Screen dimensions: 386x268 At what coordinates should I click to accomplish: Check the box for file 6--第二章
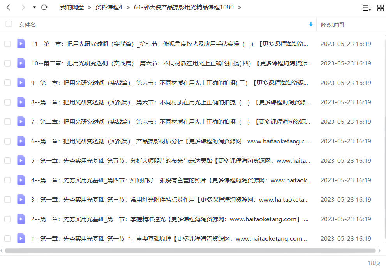tap(8, 141)
